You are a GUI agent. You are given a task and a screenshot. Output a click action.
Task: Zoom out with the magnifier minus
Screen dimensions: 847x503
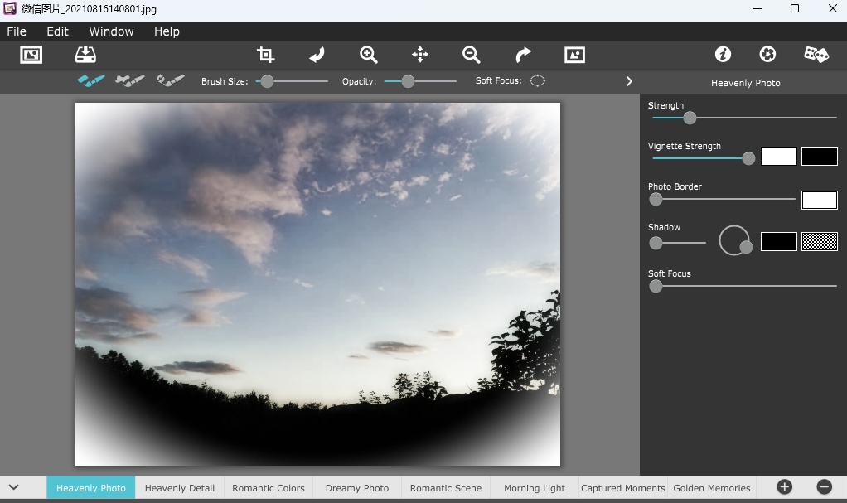[472, 55]
